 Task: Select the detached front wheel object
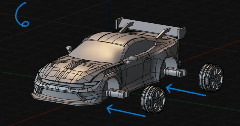[154, 99]
